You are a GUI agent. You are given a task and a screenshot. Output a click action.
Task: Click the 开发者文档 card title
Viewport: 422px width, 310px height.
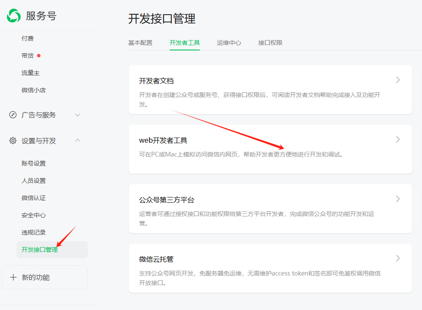click(x=156, y=81)
